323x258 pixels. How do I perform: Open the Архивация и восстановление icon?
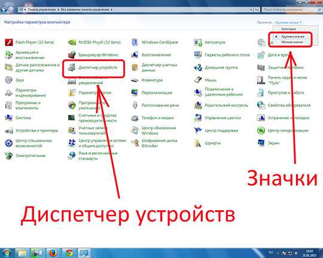coord(9,55)
